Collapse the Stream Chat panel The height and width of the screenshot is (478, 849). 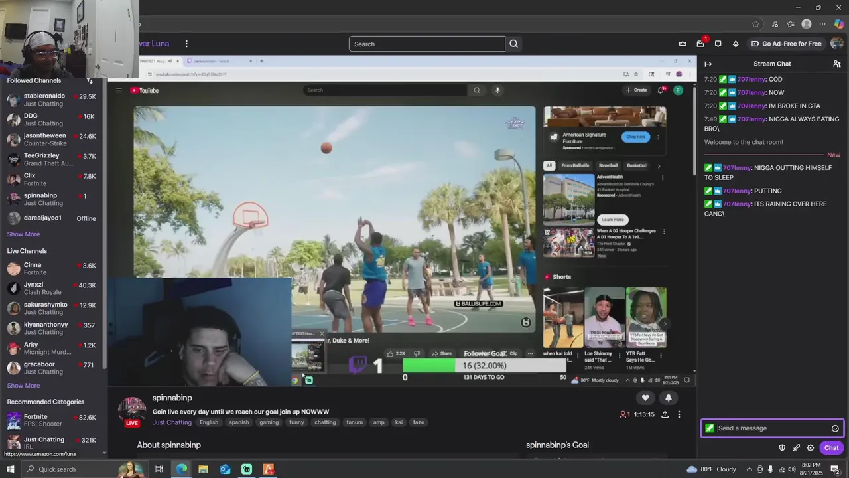(708, 64)
